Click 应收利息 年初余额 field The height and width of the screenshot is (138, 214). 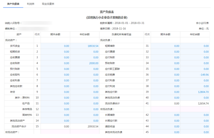(85, 80)
